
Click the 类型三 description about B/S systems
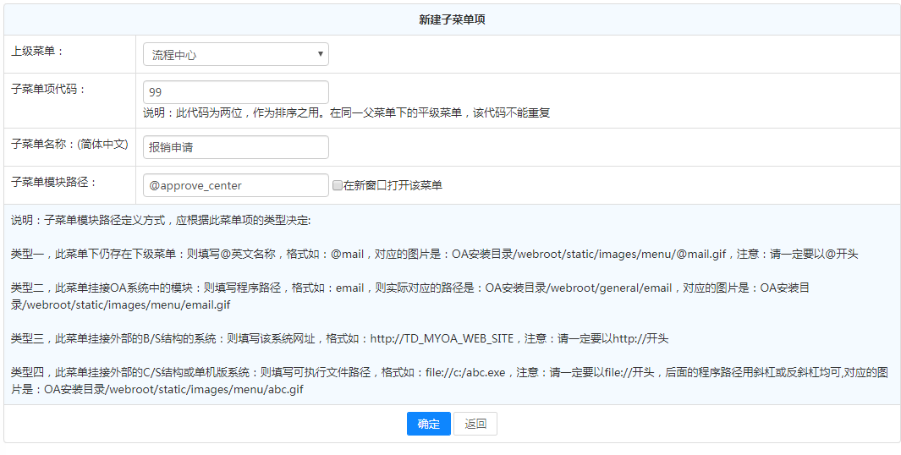(x=339, y=338)
